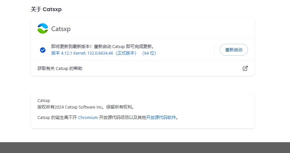Click the 关于 Catsxp page heading
Screen dimensions: 290x153
46,9
